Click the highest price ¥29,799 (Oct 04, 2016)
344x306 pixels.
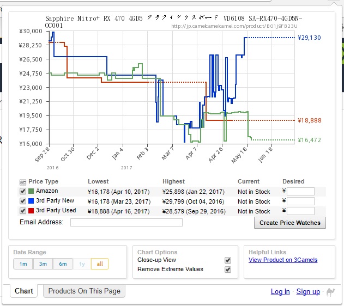(194, 201)
